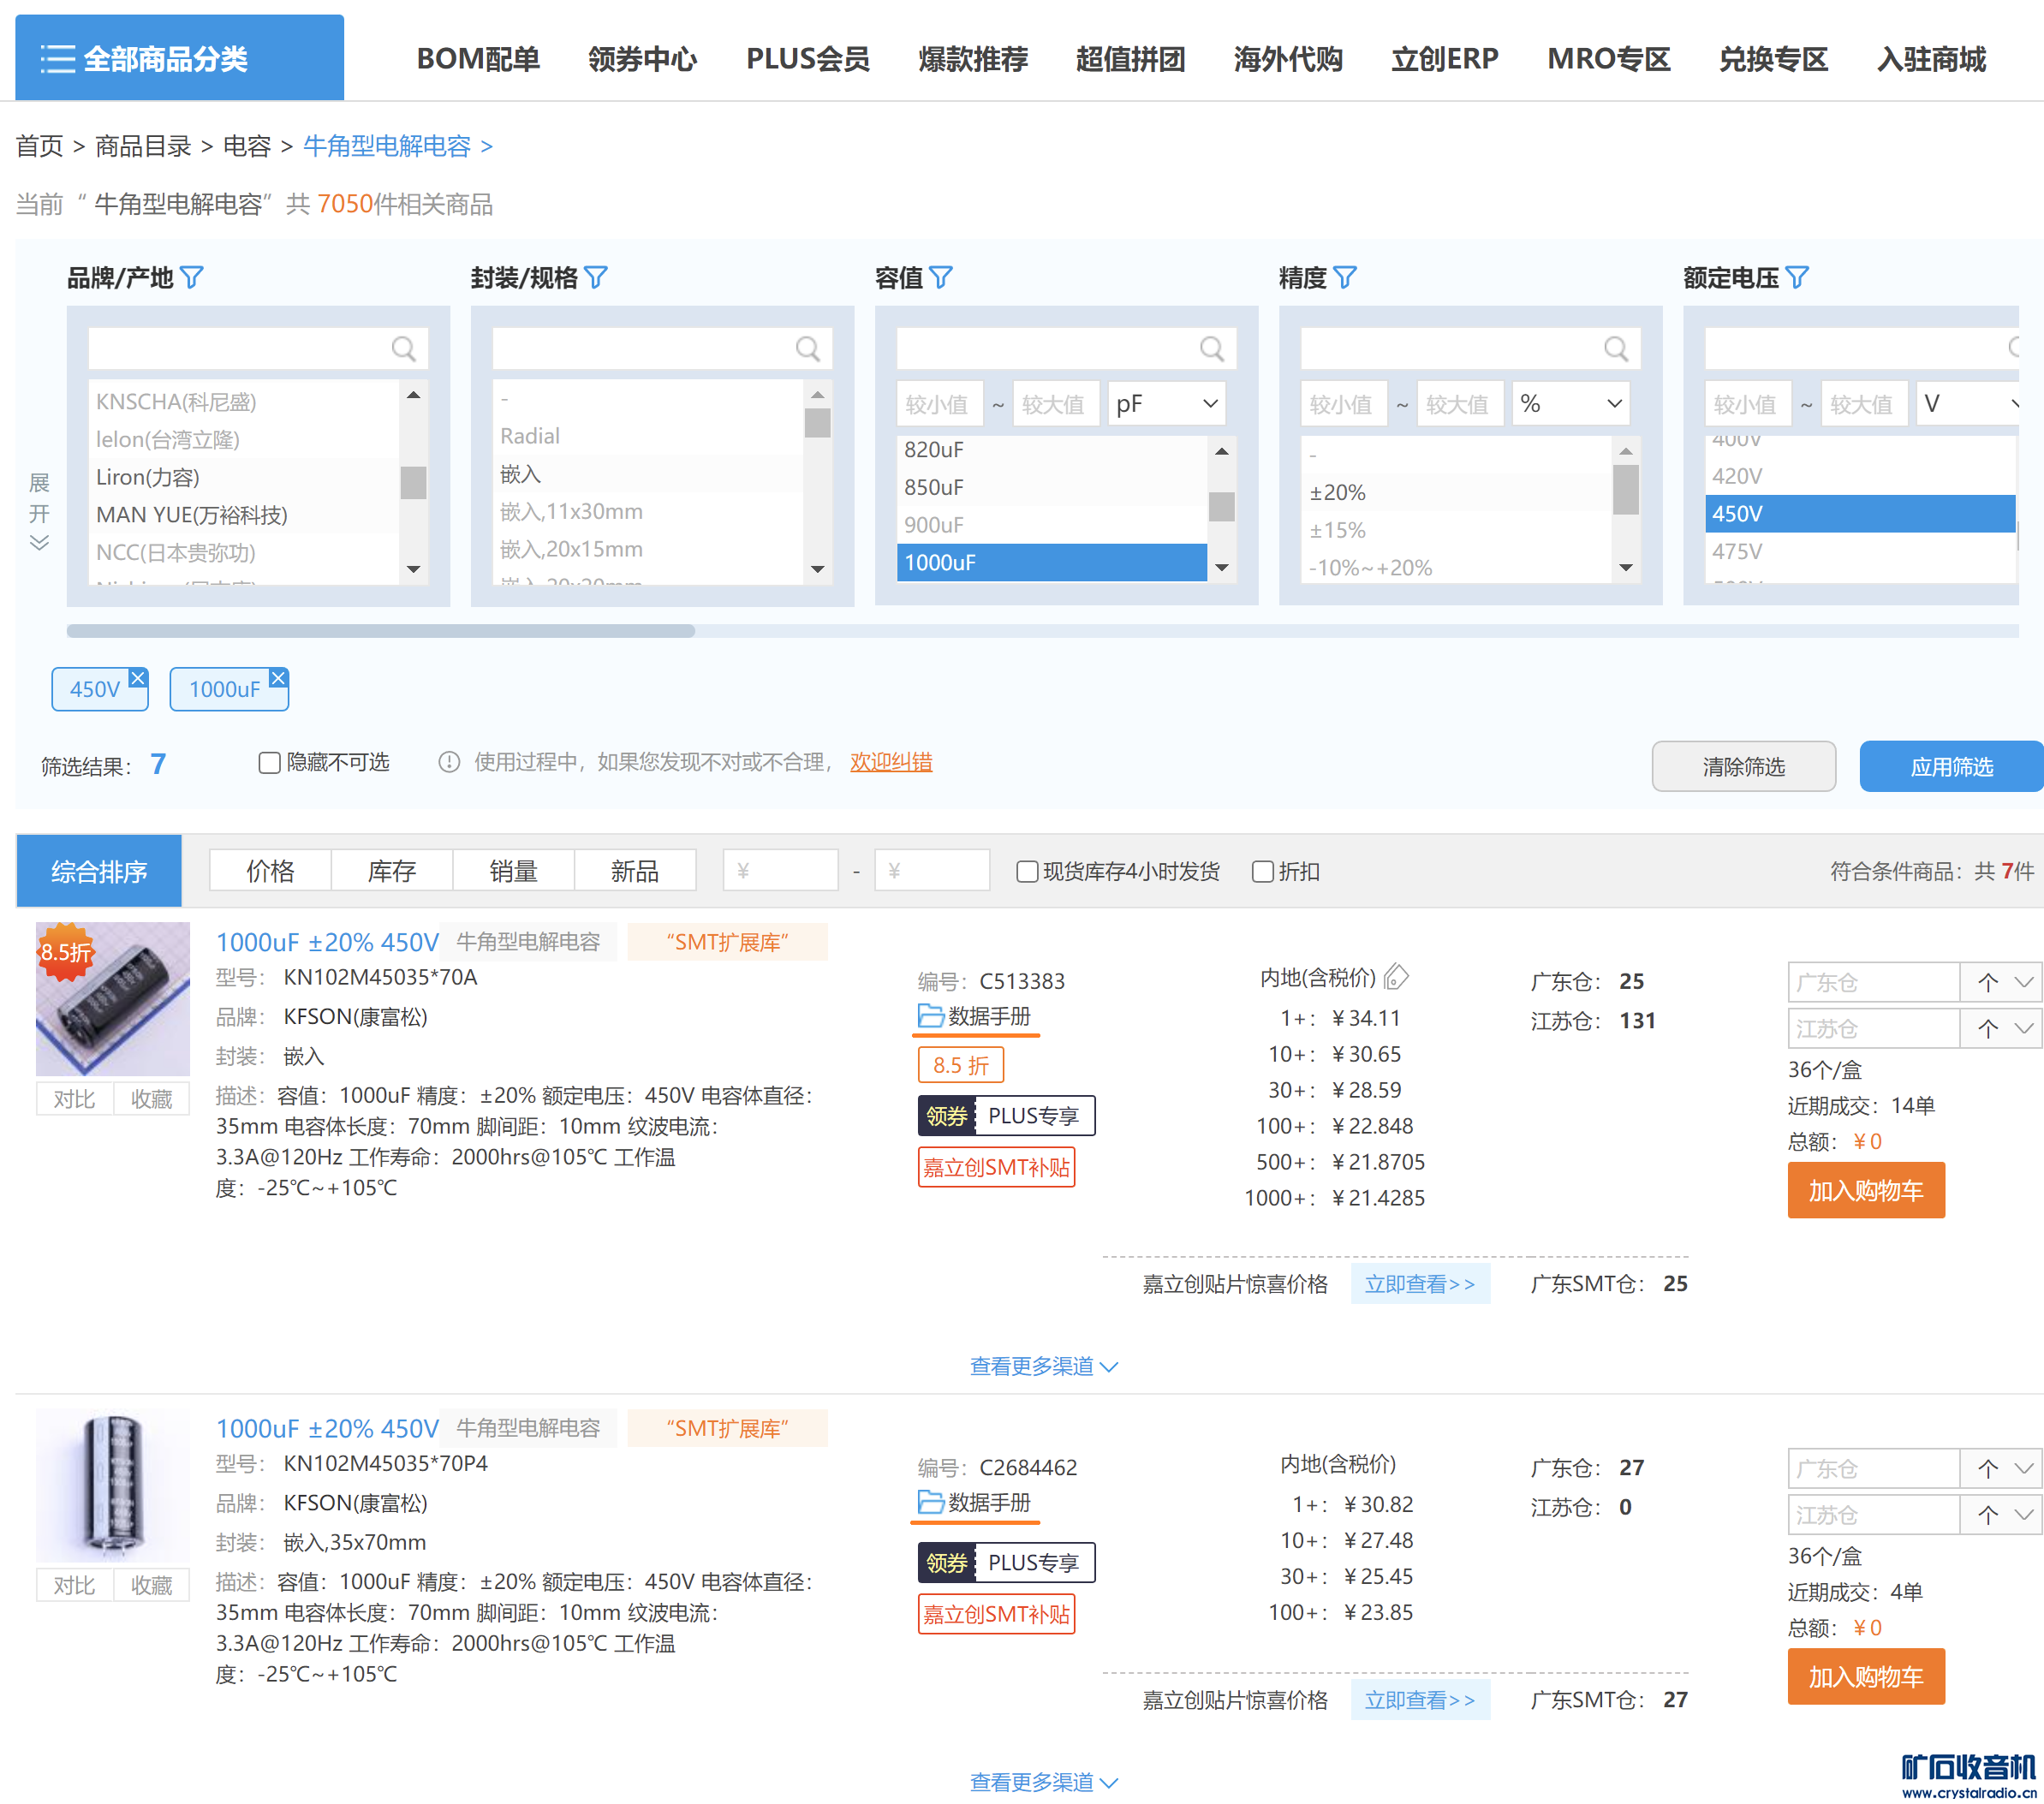Click the info icon before 使用过程中 notice
The height and width of the screenshot is (1804, 2044).
pos(449,762)
